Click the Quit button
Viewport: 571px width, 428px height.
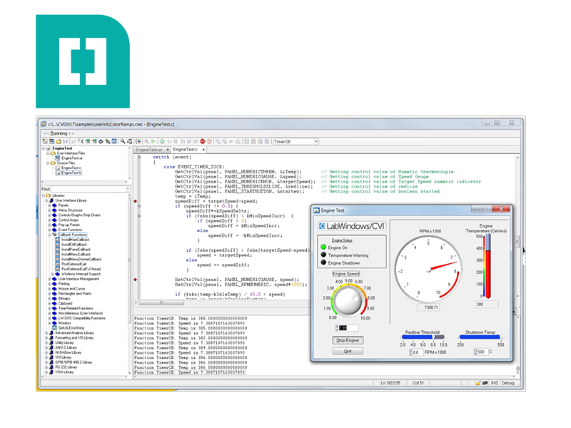[x=348, y=351]
